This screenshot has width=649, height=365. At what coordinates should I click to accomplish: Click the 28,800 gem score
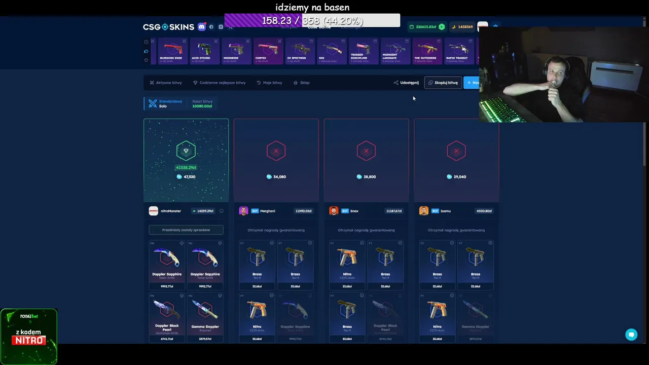(x=366, y=177)
